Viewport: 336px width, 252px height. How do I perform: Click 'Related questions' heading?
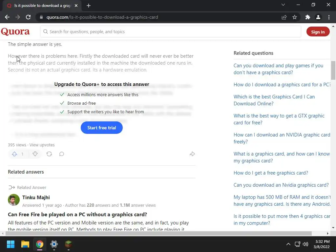click(x=253, y=53)
